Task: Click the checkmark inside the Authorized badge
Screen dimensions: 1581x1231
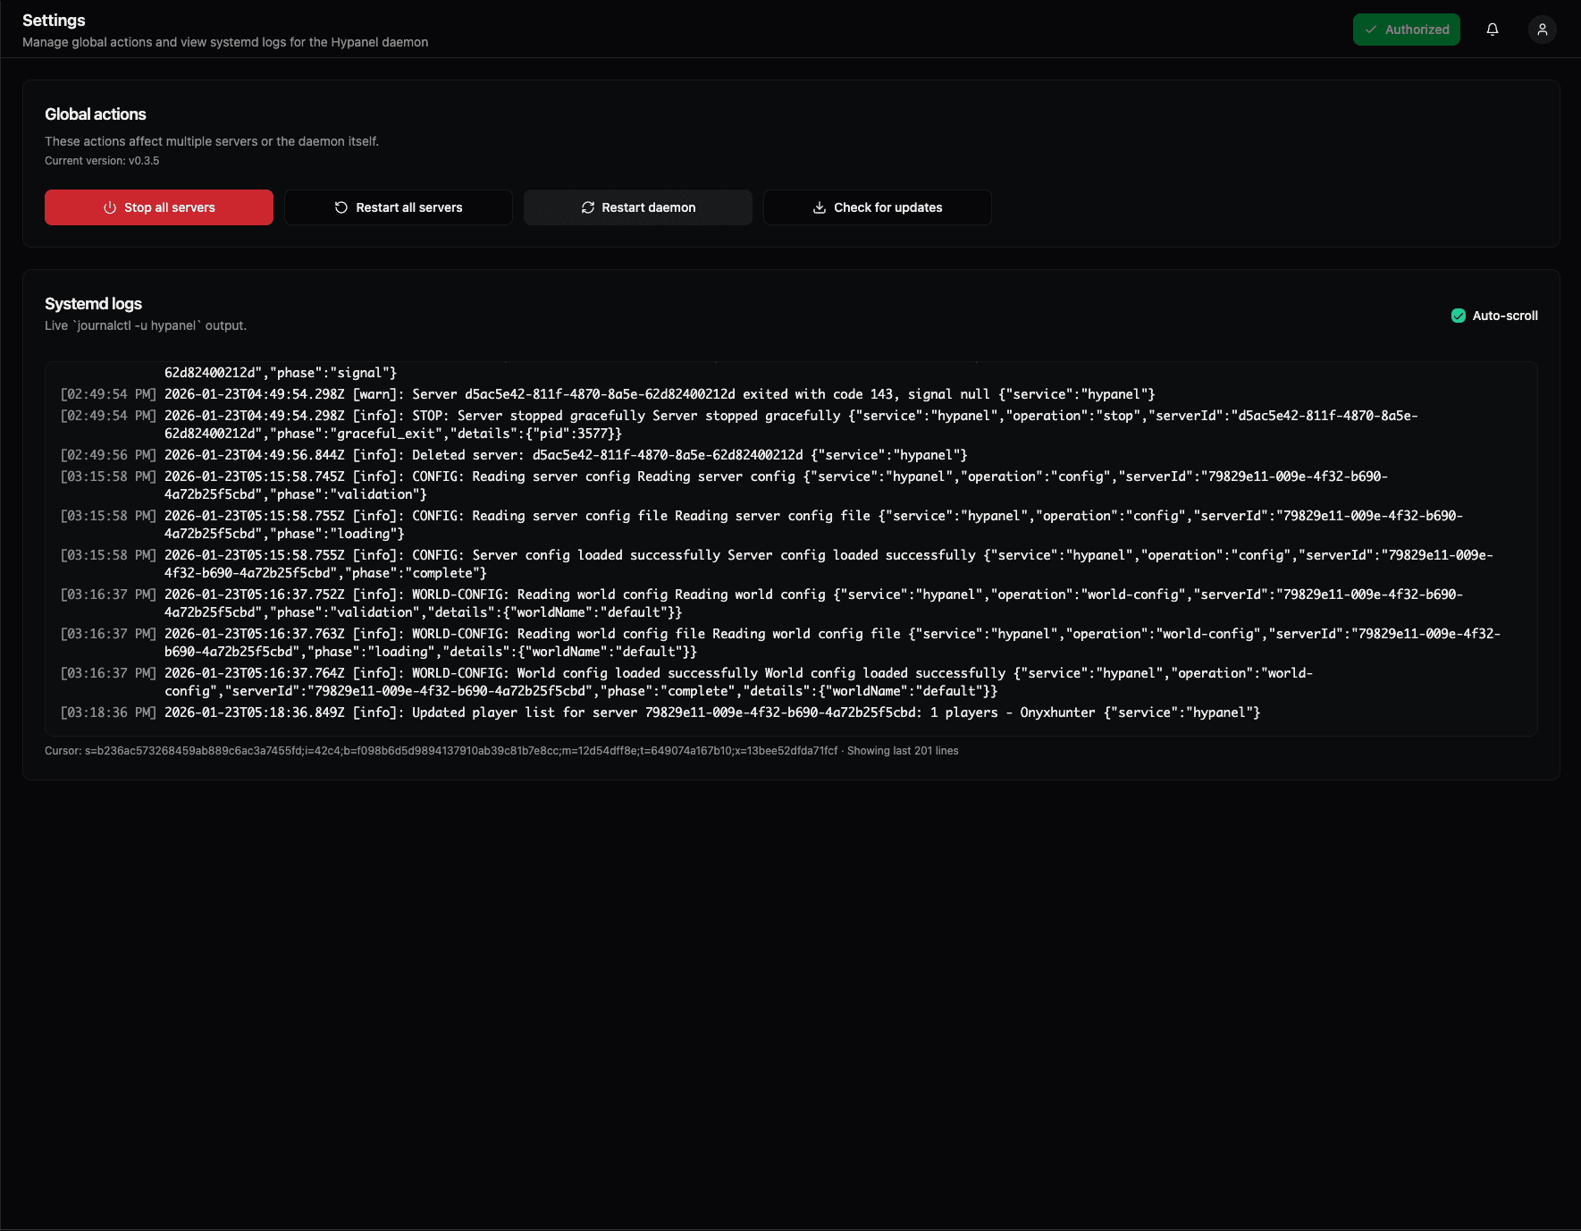Action: coord(1369,29)
